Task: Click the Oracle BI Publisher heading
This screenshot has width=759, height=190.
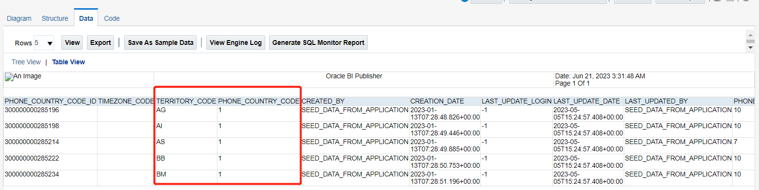Action: (354, 76)
